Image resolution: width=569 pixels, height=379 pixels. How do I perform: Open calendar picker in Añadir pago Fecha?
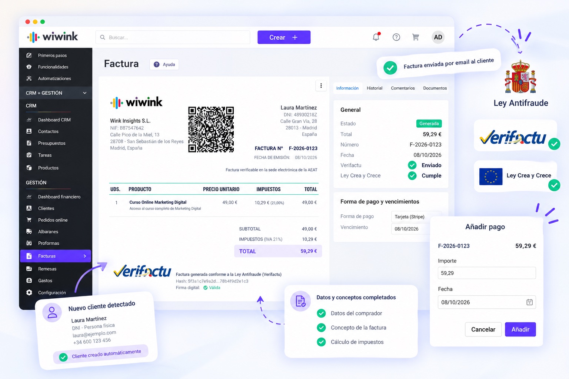click(x=529, y=302)
